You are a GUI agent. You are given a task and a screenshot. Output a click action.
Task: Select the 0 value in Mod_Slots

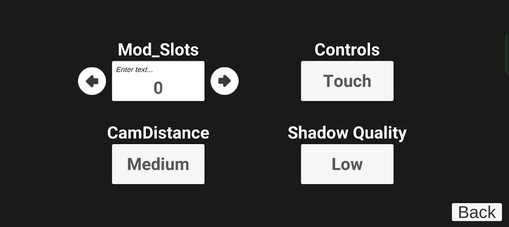(x=158, y=88)
